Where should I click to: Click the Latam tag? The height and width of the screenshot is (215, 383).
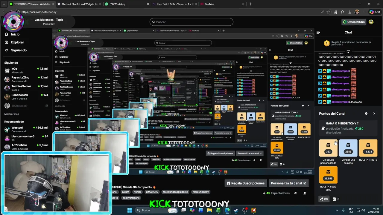[x=125, y=192]
